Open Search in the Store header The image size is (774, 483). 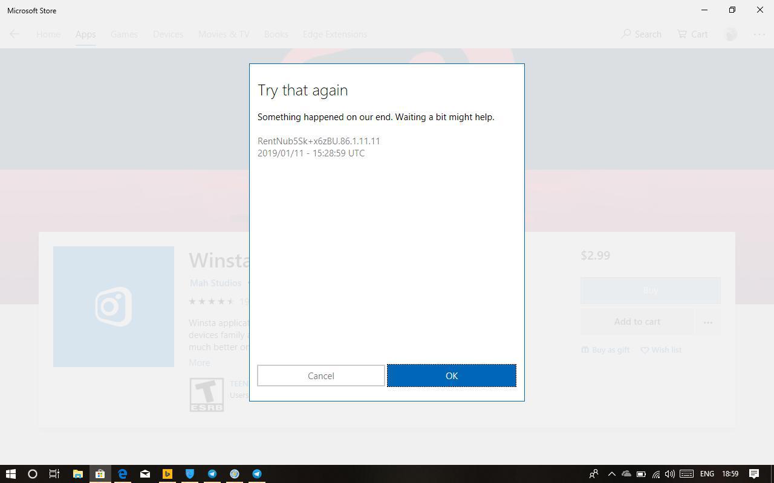pyautogui.click(x=642, y=34)
